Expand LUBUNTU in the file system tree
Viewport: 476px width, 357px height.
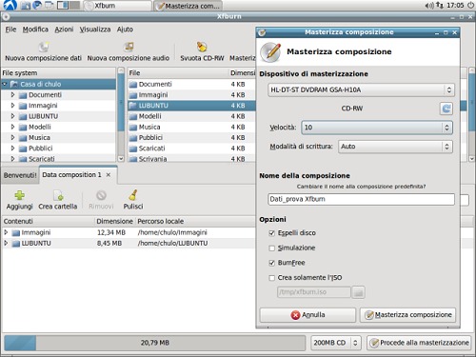tap(12, 116)
